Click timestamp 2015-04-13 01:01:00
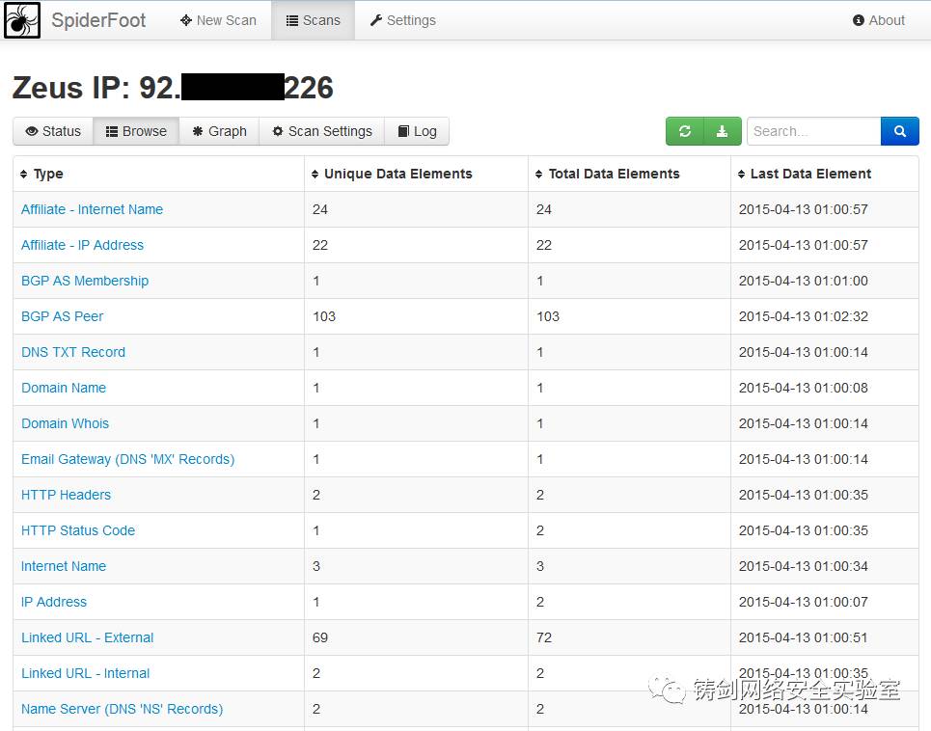This screenshot has height=731, width=931. pyautogui.click(x=804, y=281)
